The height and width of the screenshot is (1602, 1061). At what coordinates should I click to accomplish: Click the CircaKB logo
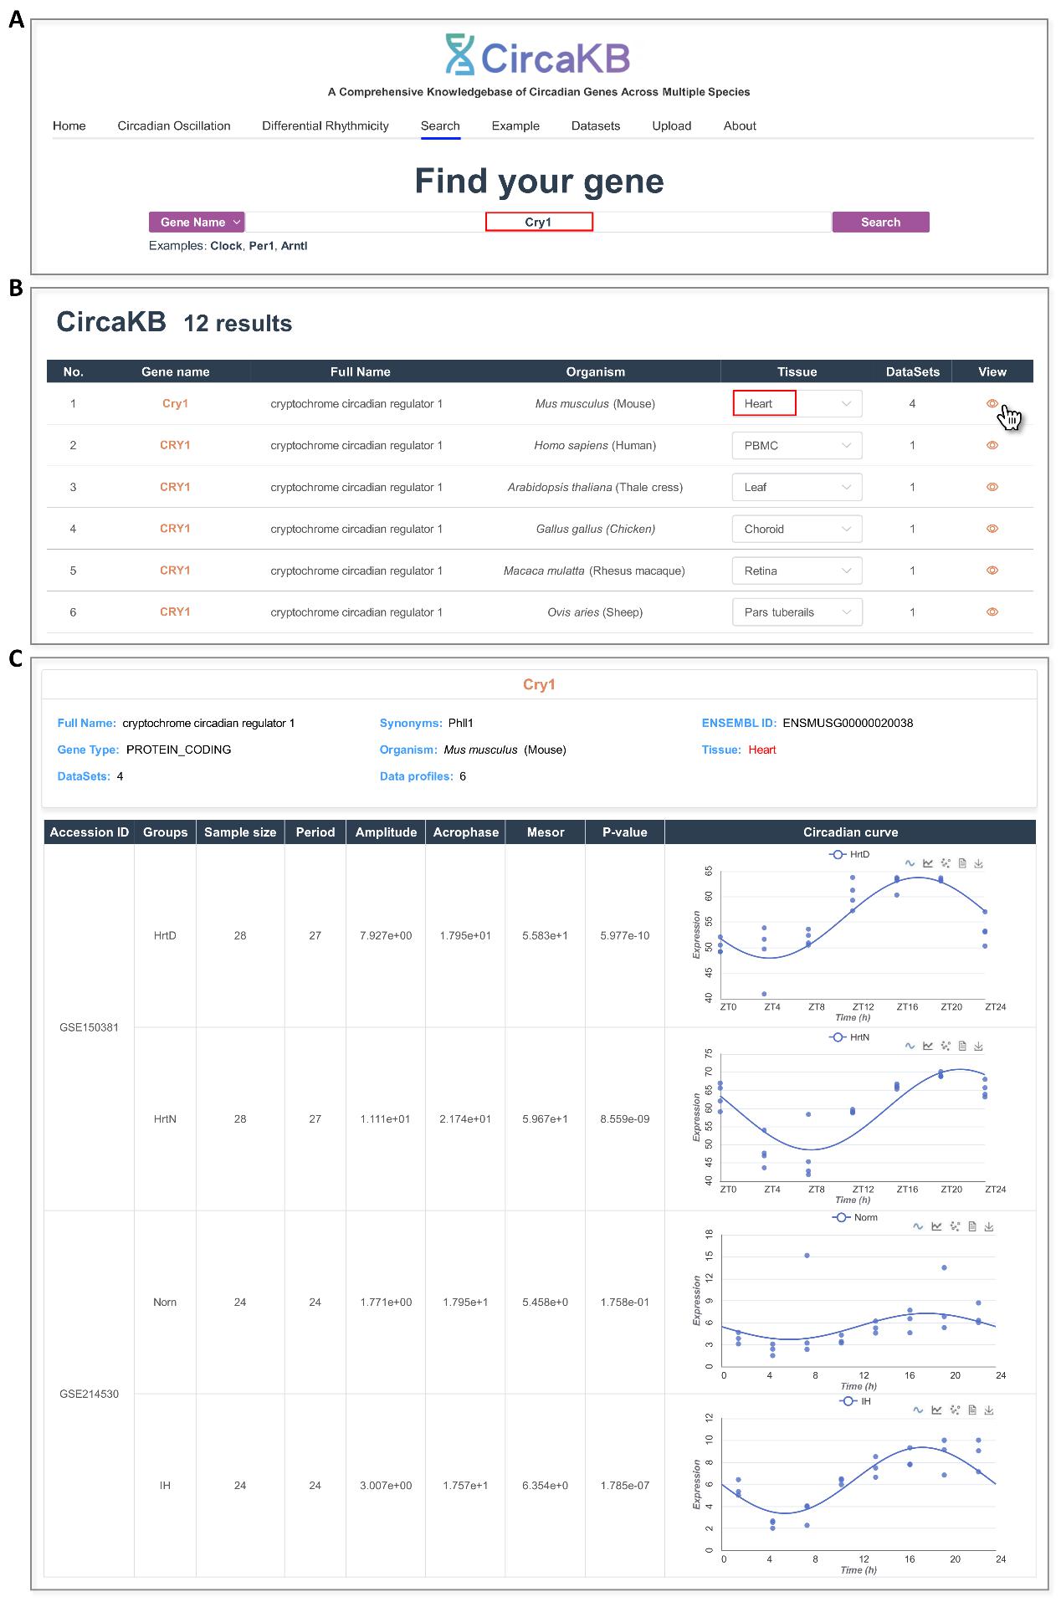[x=538, y=56]
